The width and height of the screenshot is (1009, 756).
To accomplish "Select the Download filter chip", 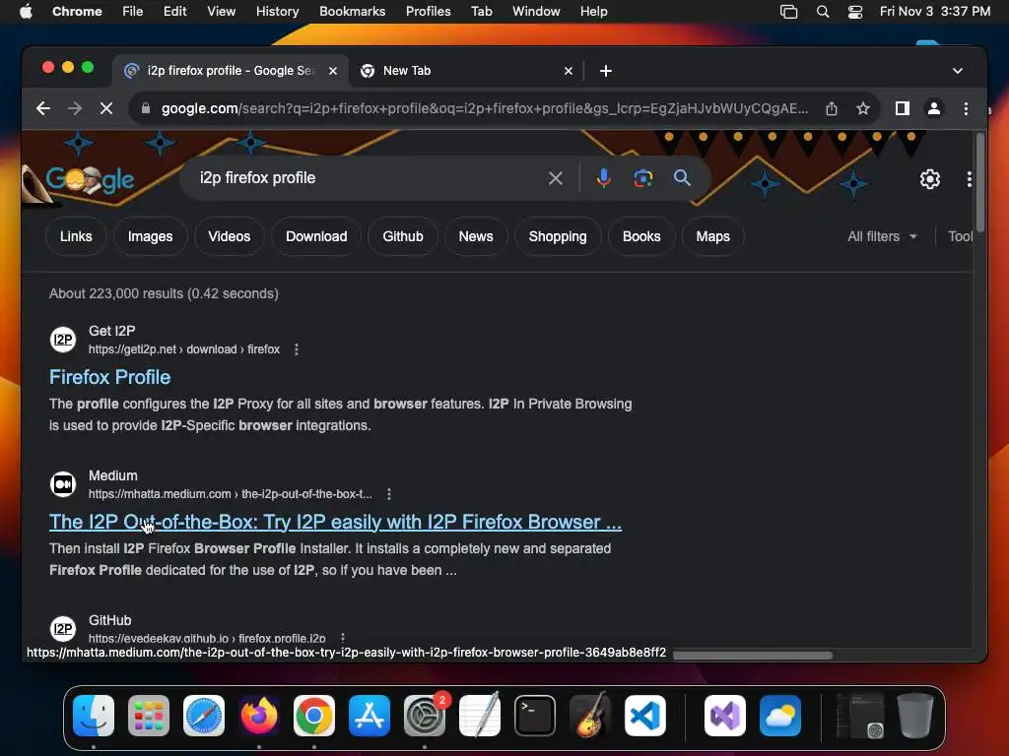I will coord(316,236).
